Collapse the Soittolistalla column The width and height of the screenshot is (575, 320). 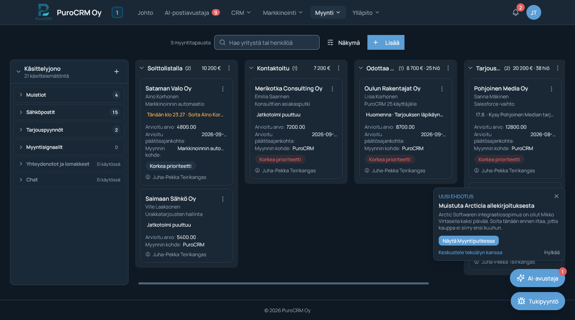pyautogui.click(x=142, y=68)
